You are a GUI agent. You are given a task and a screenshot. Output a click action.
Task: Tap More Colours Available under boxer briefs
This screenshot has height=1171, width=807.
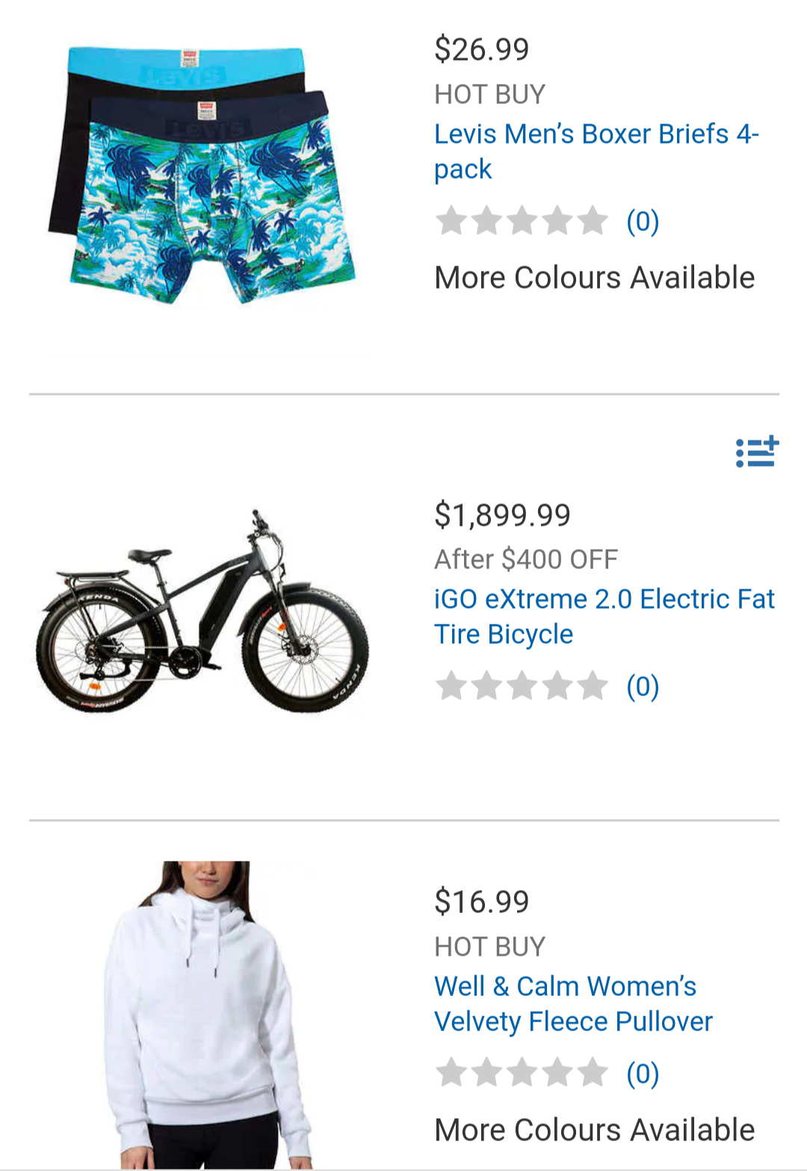[595, 277]
